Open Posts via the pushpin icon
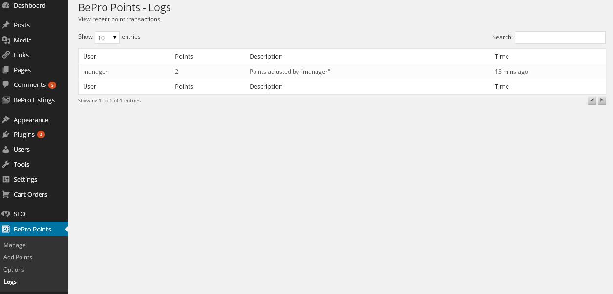The image size is (613, 294). click(x=6, y=25)
